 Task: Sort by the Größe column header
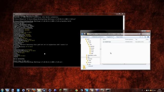click(147, 39)
